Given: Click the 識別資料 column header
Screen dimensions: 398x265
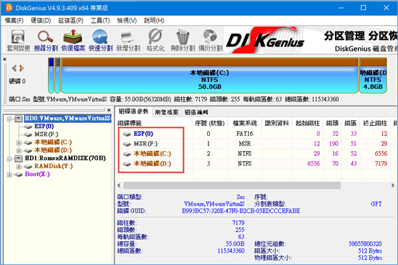Looking at the screenshot, I should (x=277, y=123).
